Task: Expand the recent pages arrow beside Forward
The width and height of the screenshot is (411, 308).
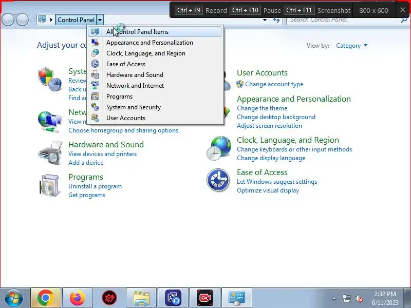Action: pos(32,20)
